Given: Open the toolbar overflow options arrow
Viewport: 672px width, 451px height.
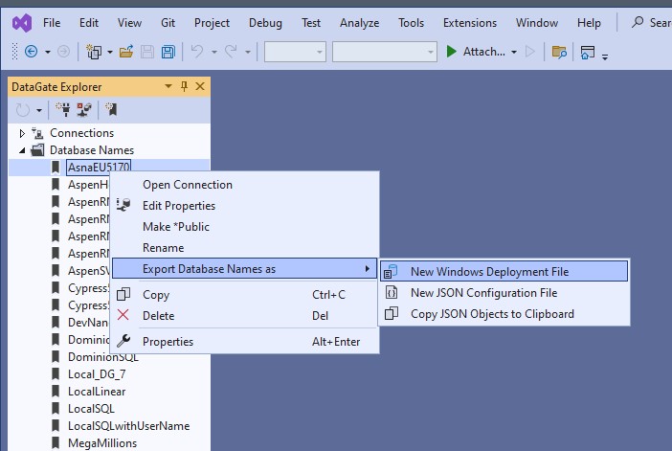Looking at the screenshot, I should pyautogui.click(x=605, y=56).
